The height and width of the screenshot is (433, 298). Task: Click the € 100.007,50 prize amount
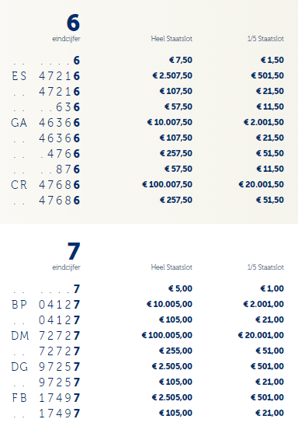coord(167,184)
